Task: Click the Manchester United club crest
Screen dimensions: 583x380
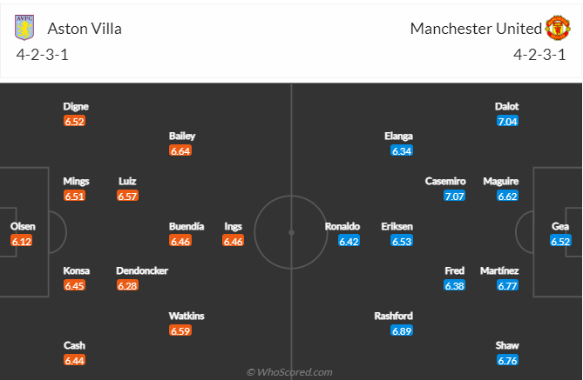Action: click(558, 28)
